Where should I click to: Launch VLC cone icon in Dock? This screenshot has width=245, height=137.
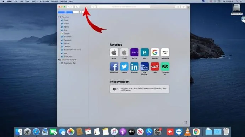click(187, 132)
